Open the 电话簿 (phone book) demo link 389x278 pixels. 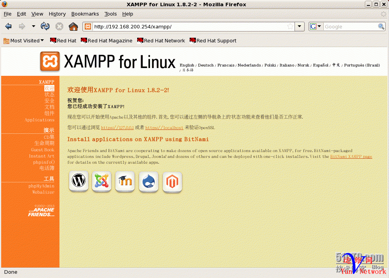pos(47,168)
